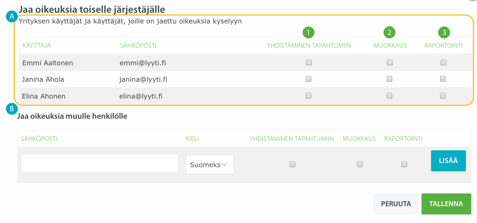Viewport: 477px width, 223px height.
Task: Click email elina@lyyti.fi
Action: pyautogui.click(x=141, y=96)
